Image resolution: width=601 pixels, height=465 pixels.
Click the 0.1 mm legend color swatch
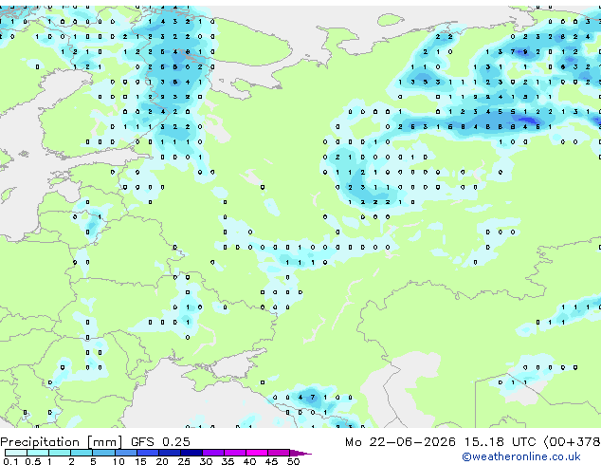coord(16,453)
